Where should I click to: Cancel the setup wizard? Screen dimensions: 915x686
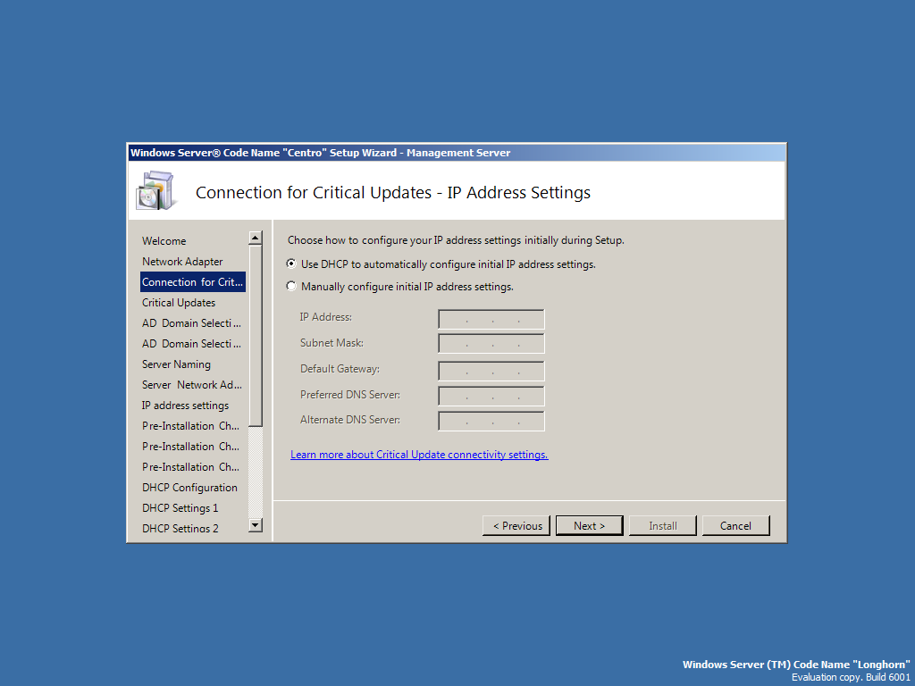tap(736, 525)
